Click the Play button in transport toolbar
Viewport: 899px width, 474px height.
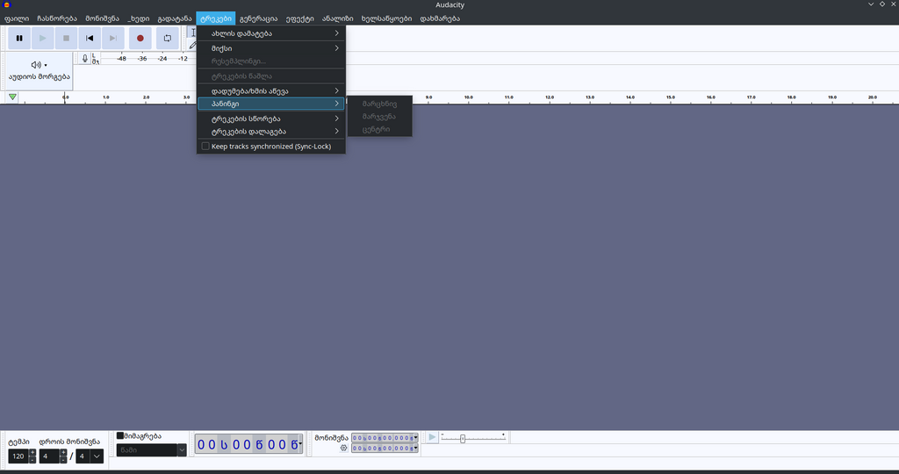(x=42, y=39)
